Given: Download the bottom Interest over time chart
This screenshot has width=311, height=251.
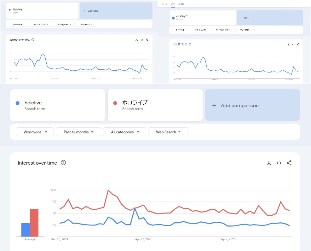Looking at the screenshot, I should (269, 163).
